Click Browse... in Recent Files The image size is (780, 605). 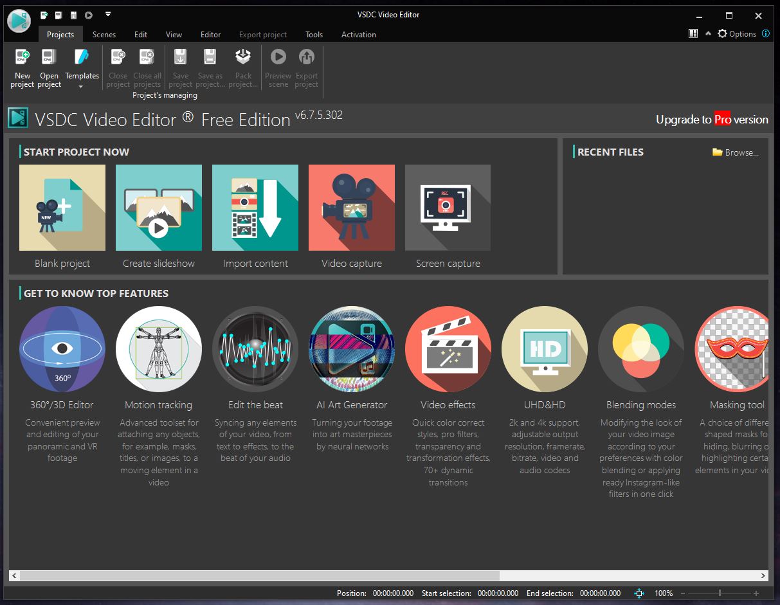tap(736, 152)
